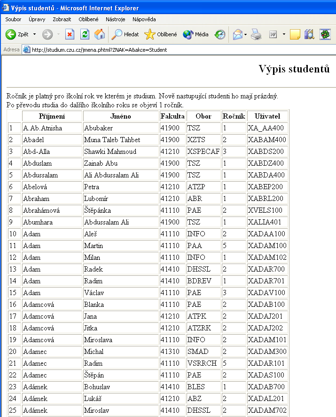336x417 pixels.
Task: Open the Zobrazit menu
Action: click(x=62, y=19)
